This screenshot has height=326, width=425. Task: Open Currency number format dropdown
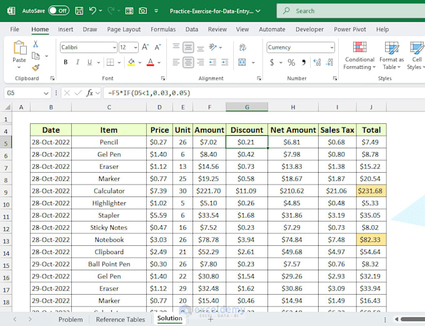(332, 48)
